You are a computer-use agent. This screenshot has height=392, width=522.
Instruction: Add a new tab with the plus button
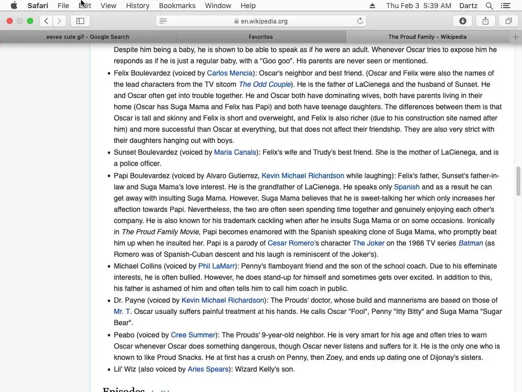point(515,37)
